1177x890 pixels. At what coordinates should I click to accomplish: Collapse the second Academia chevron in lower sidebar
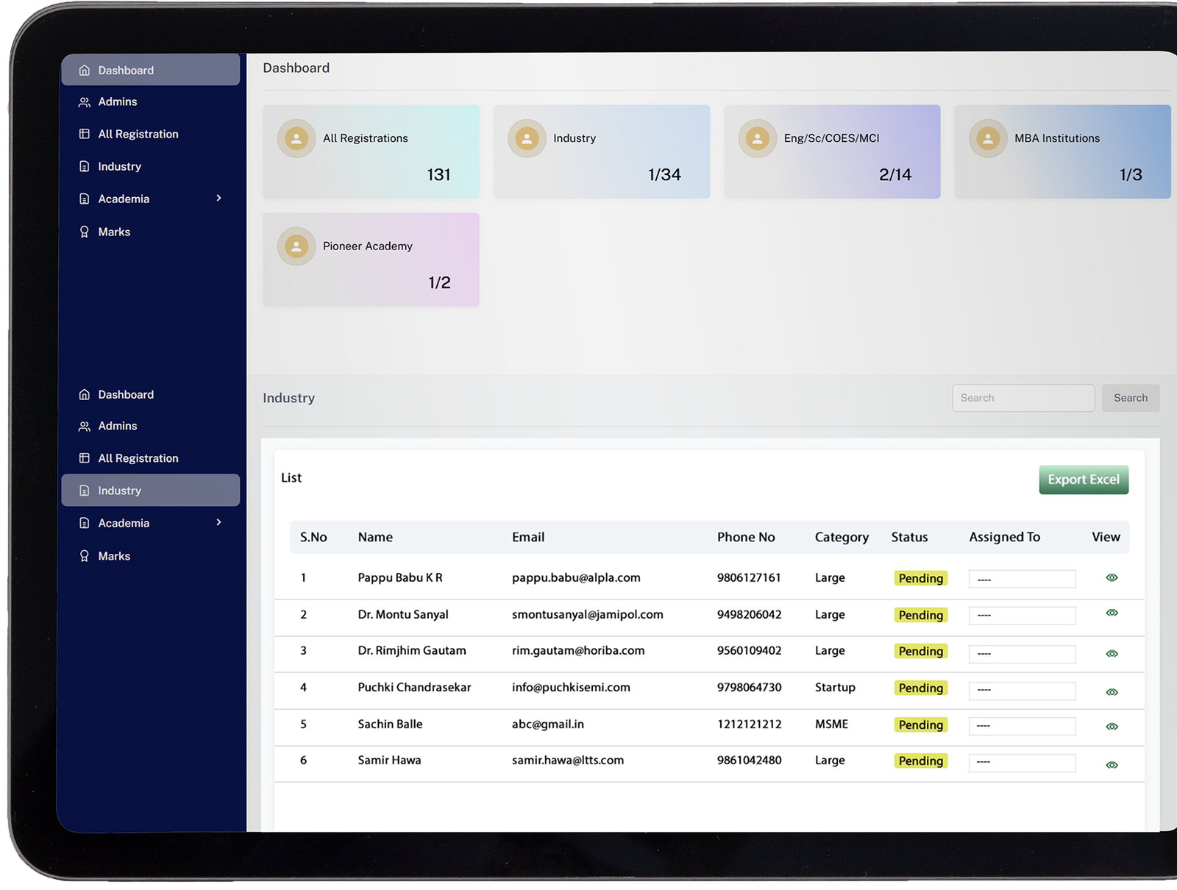point(218,523)
